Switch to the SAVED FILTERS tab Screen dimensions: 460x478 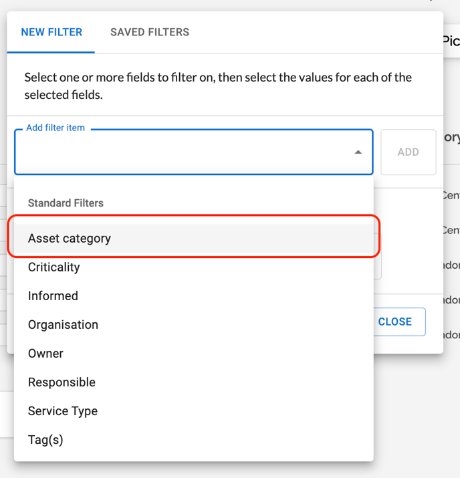[x=150, y=32]
